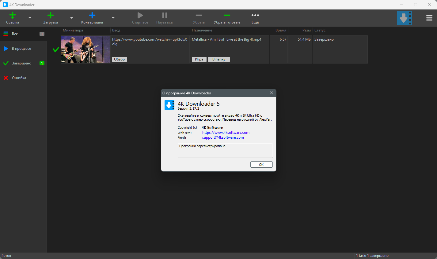Click OK in the about dialog

tap(261, 165)
